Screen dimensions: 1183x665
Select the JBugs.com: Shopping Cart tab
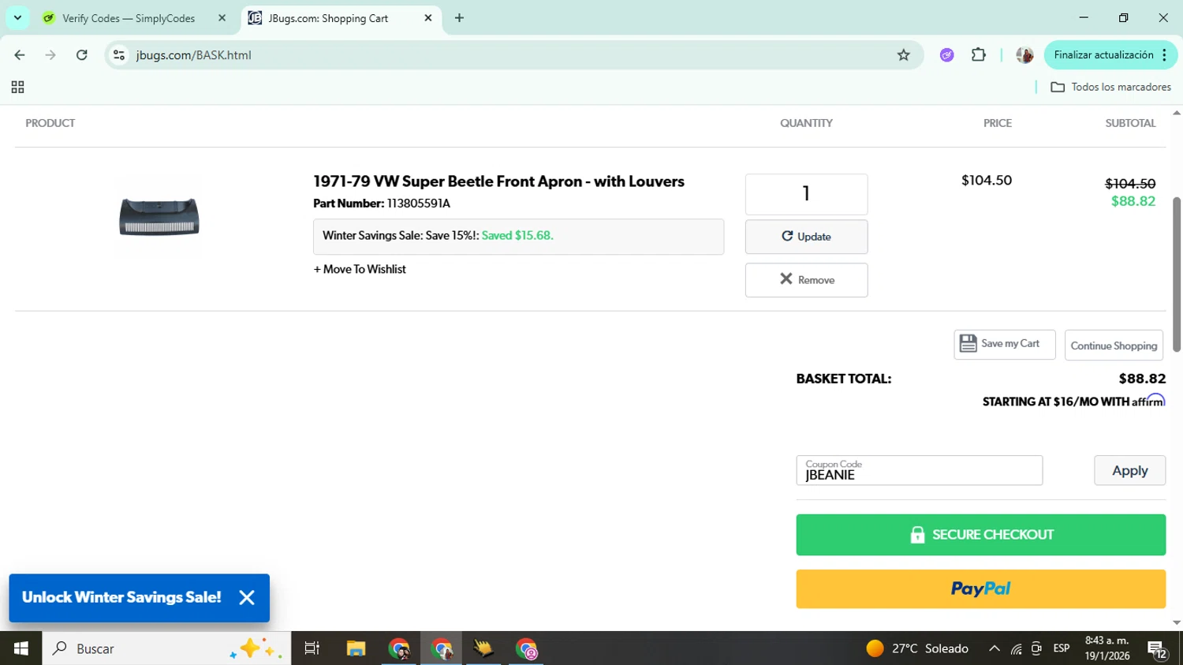(x=328, y=18)
